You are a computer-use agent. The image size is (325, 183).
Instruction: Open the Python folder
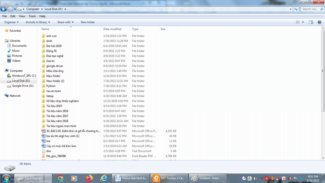tap(51, 86)
